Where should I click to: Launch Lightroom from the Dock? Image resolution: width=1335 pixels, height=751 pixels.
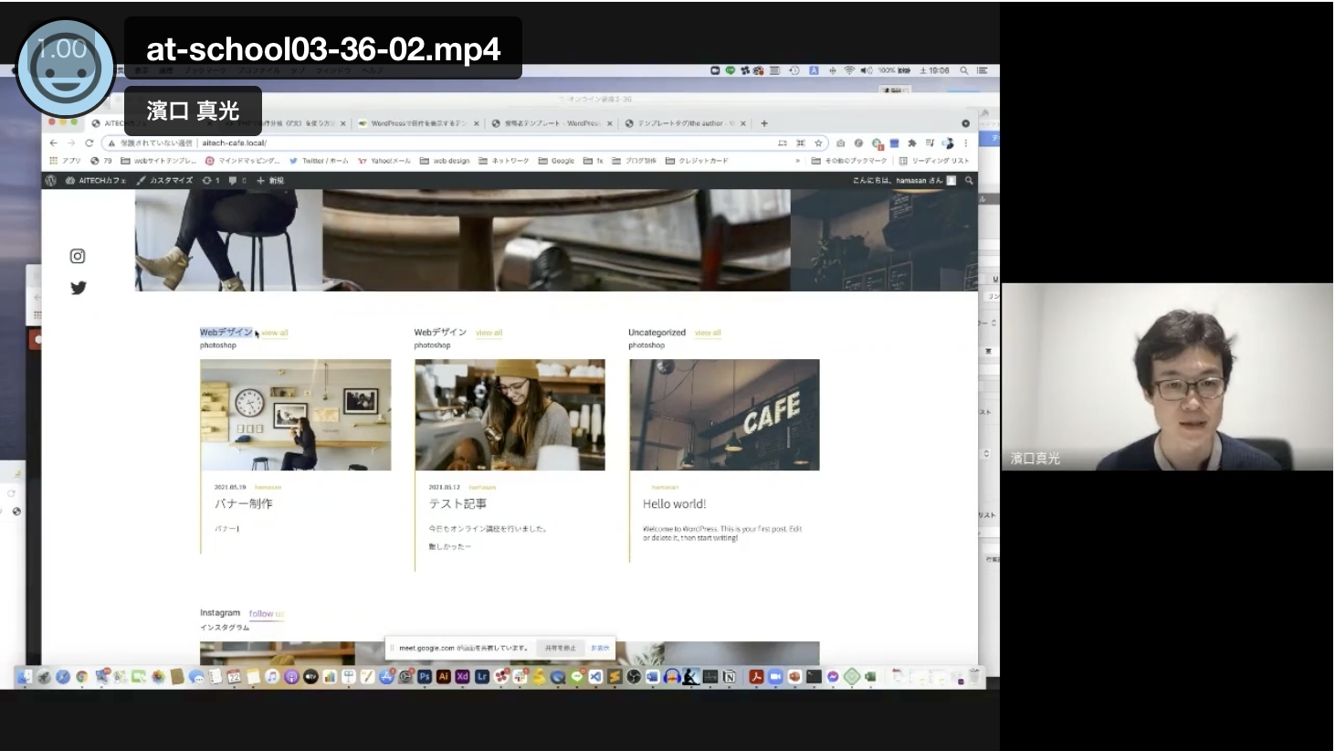pyautogui.click(x=482, y=677)
